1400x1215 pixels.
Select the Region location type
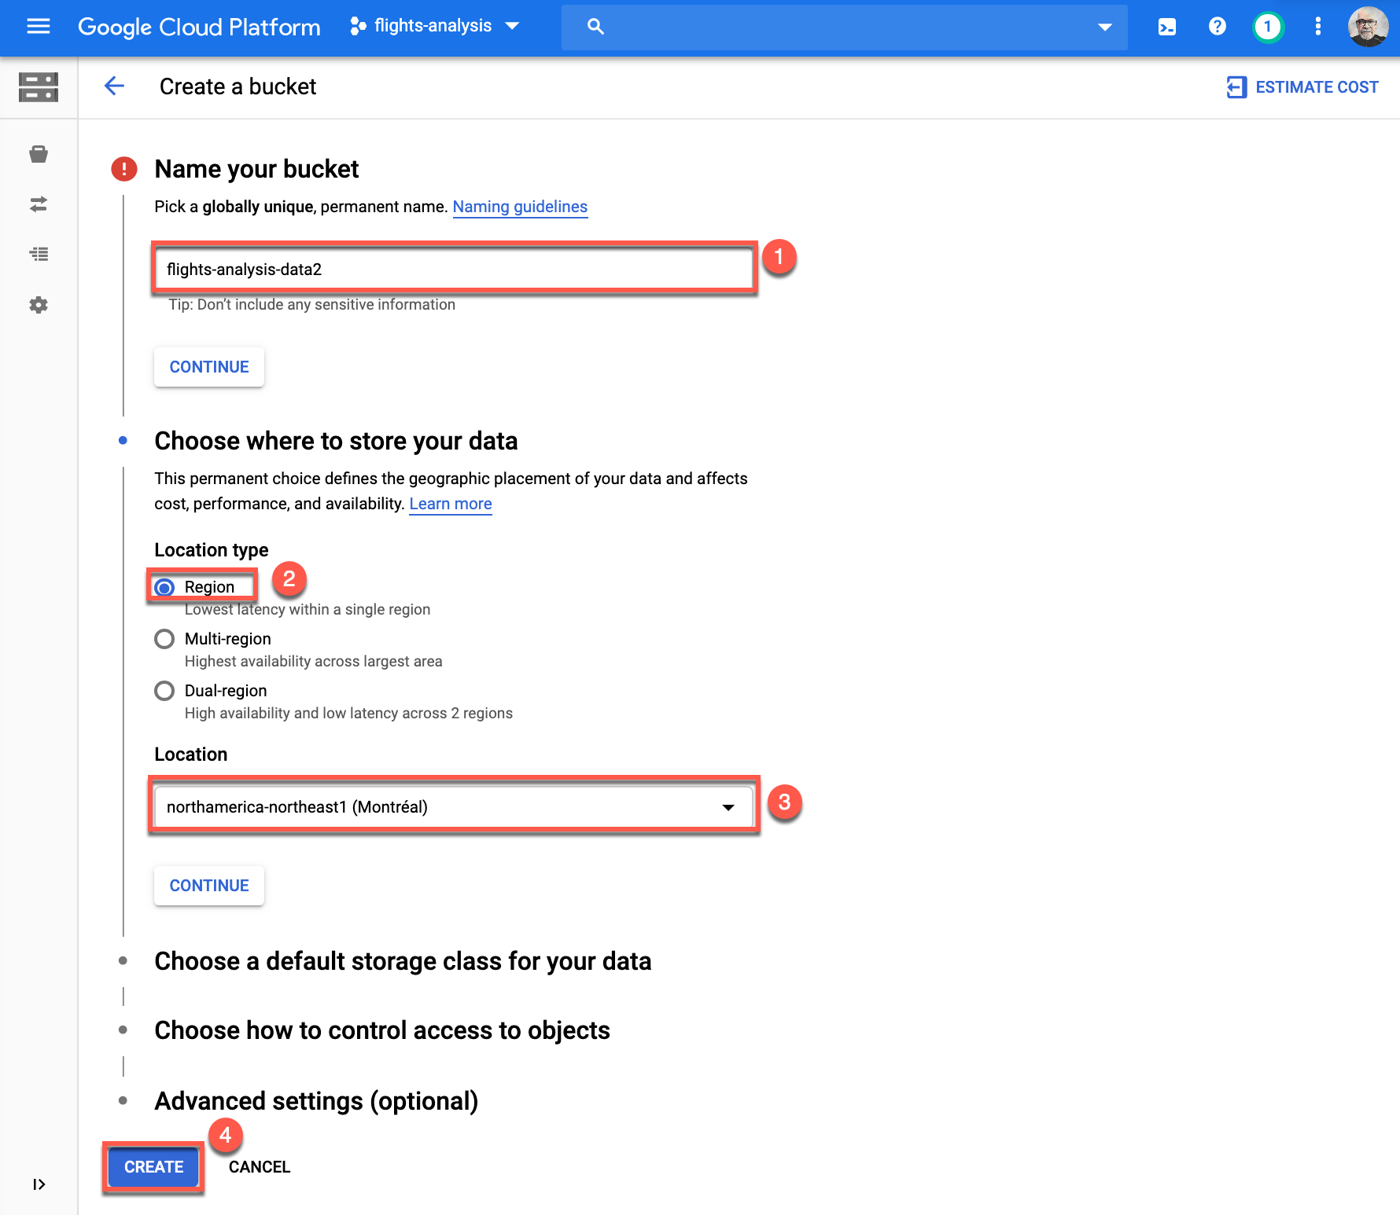pos(164,588)
